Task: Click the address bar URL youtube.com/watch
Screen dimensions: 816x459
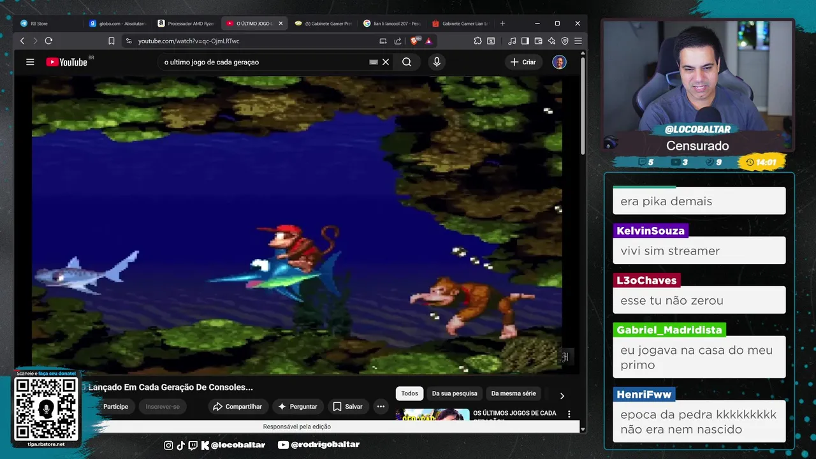Action: click(x=189, y=41)
